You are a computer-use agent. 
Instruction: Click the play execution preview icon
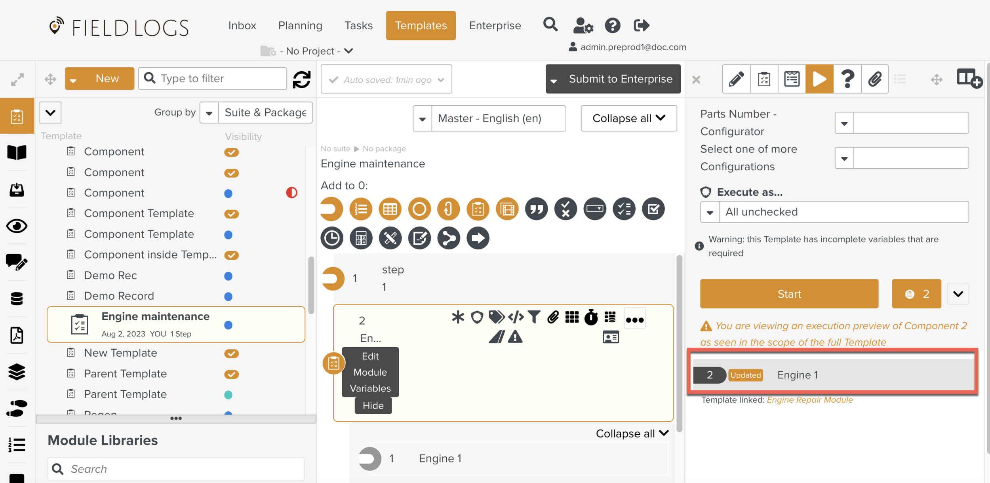(x=819, y=79)
